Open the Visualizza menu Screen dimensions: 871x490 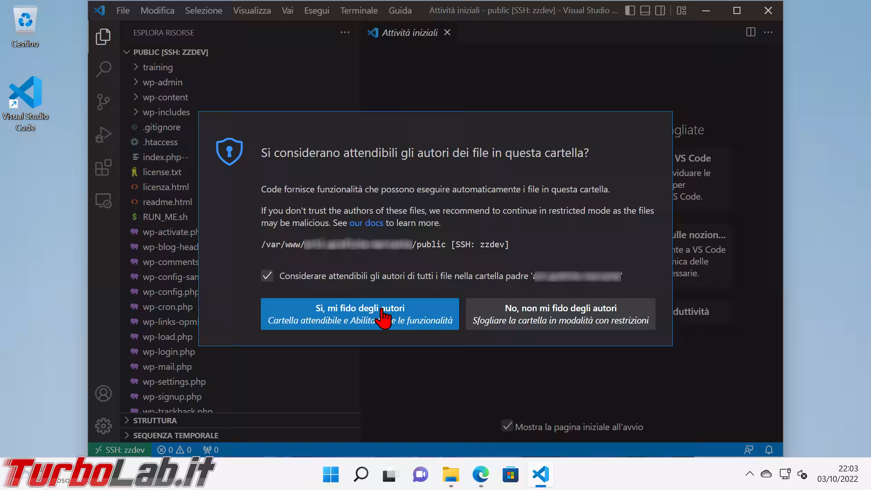(x=252, y=10)
